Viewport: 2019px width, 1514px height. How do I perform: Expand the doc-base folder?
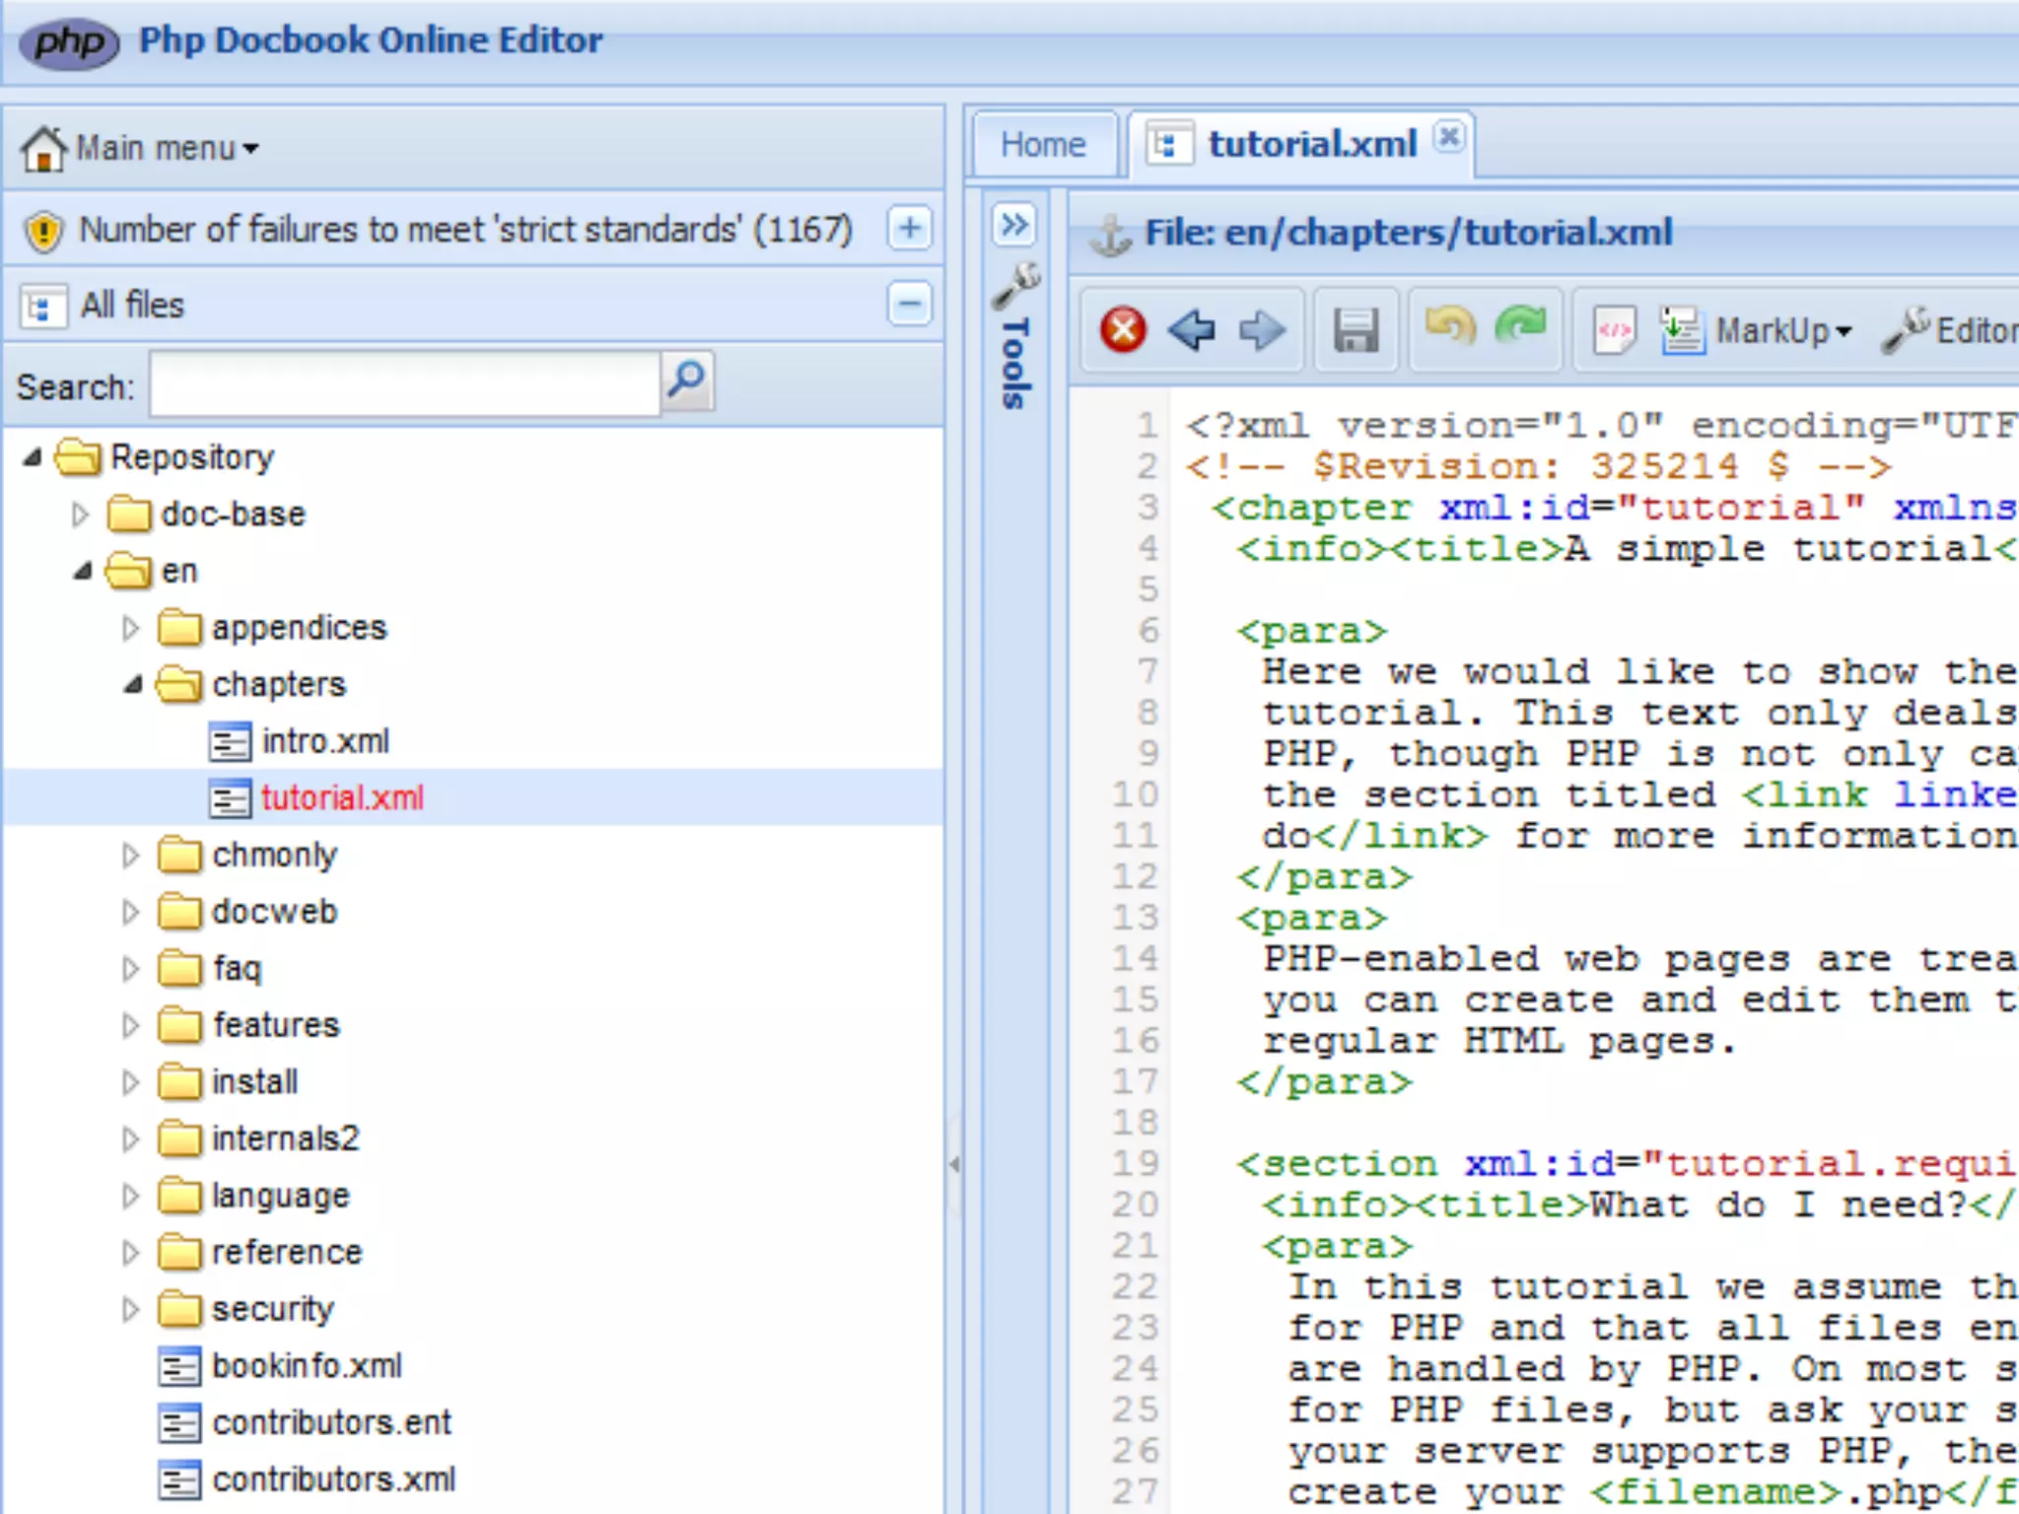point(81,515)
